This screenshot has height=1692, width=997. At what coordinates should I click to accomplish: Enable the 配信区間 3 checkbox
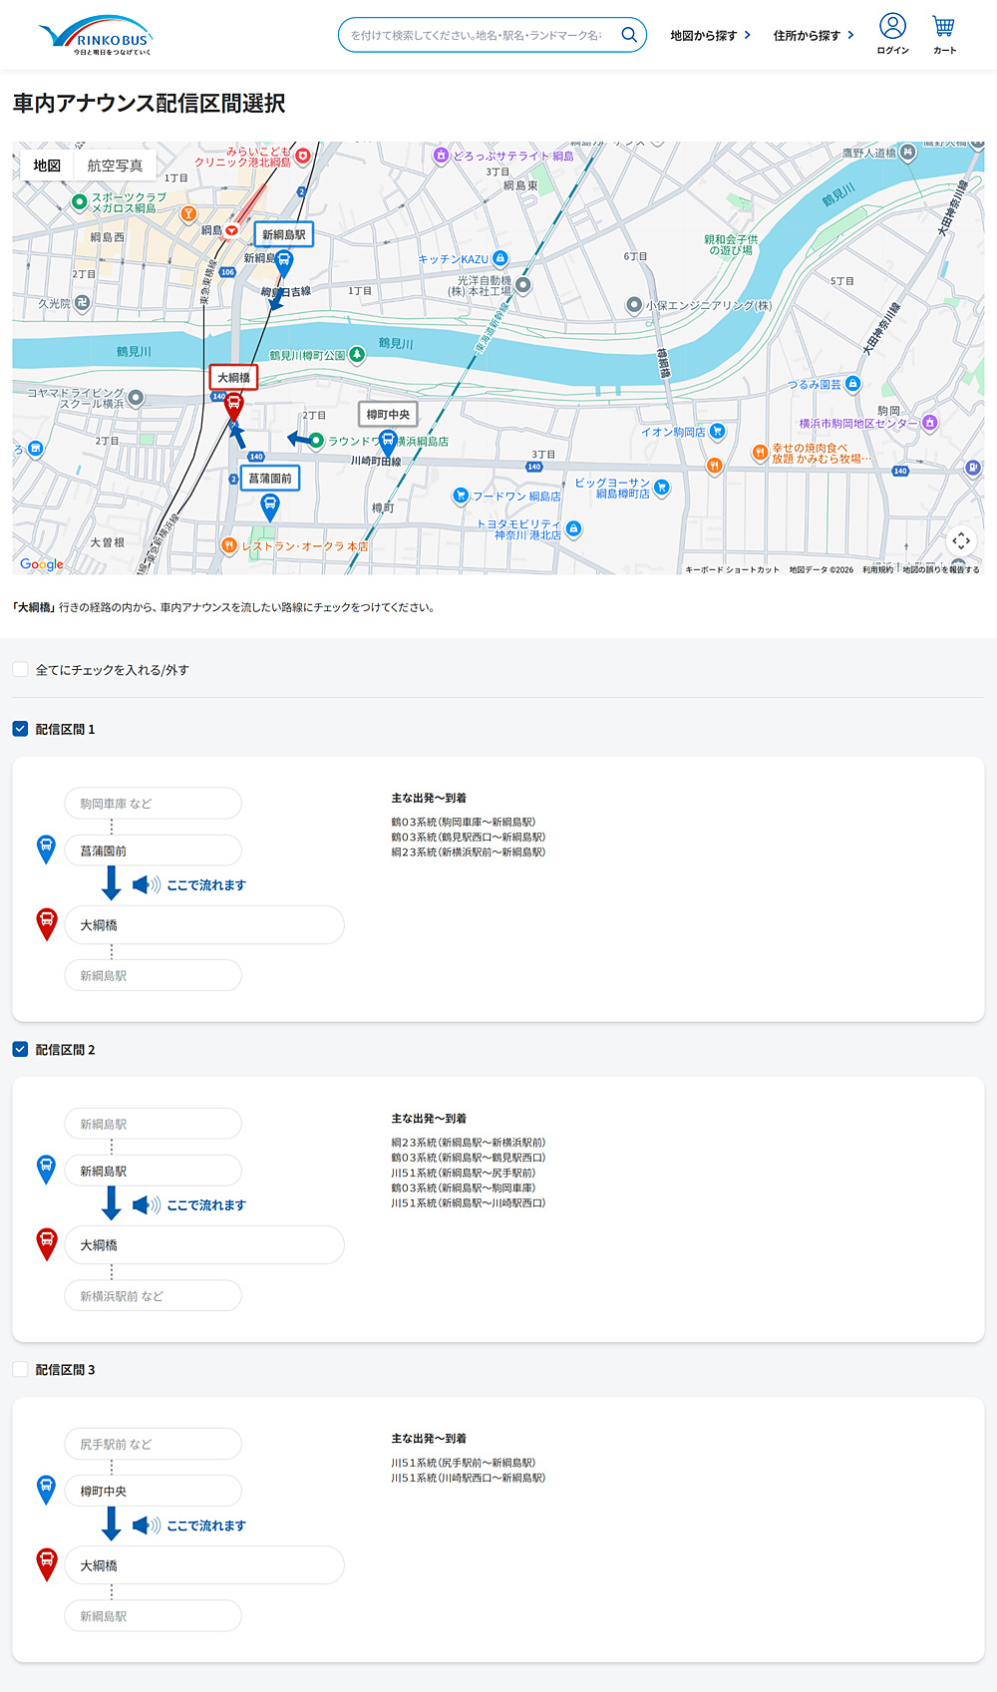coord(20,1369)
